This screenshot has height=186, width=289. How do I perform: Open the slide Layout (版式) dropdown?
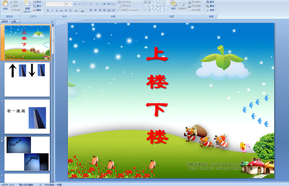pyautogui.click(x=38, y=2)
